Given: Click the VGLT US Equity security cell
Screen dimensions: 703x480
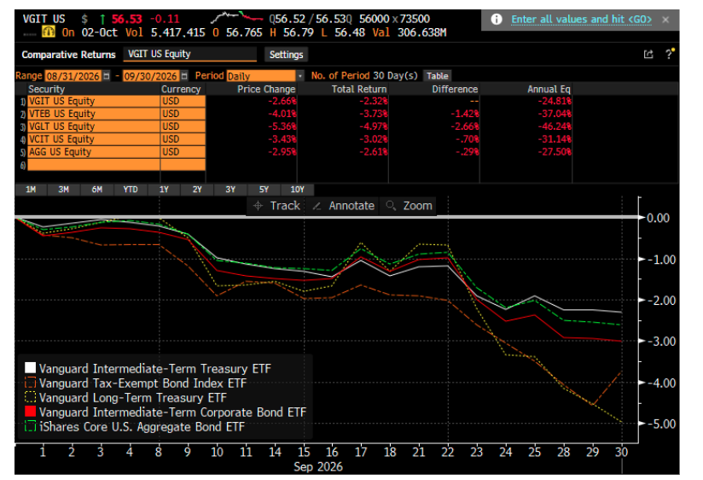Looking at the screenshot, I should 94,126.
